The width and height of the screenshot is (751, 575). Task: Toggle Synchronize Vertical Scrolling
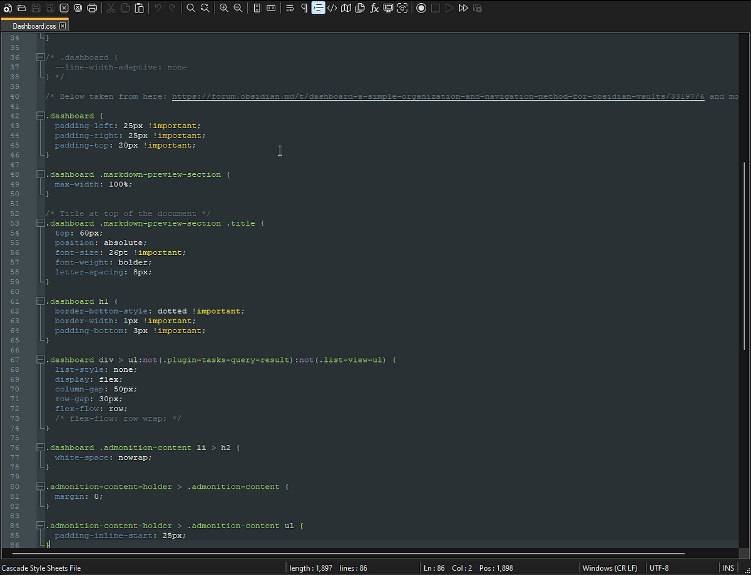[257, 8]
